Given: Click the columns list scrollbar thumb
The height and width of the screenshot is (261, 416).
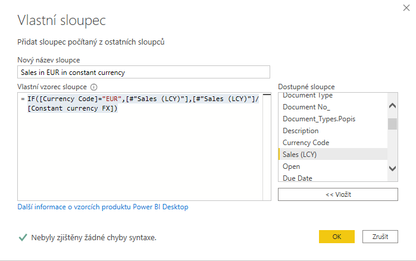Looking at the screenshot, I should tap(392, 124).
